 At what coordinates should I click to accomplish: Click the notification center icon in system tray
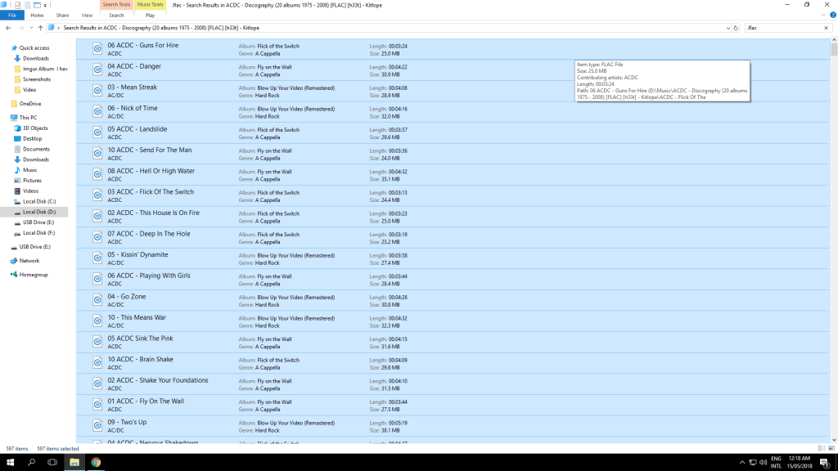pyautogui.click(x=825, y=463)
